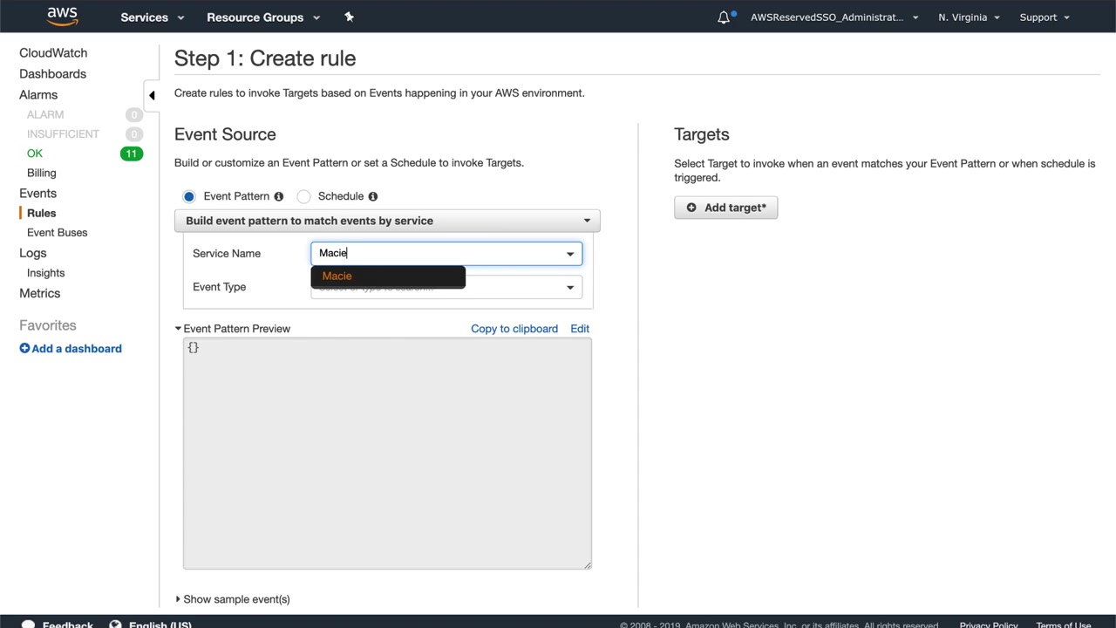Collapse the left sidebar with arrow icon
This screenshot has width=1116, height=628.
click(152, 95)
